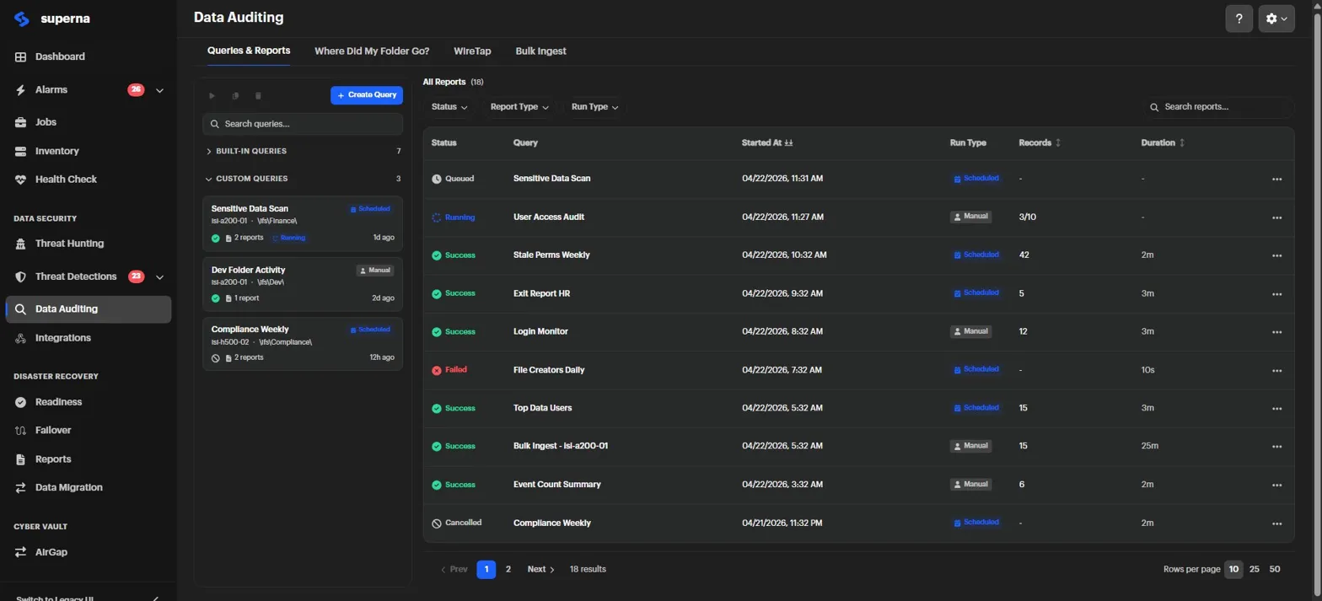The image size is (1322, 601).
Task: Open row actions for Top Data Users
Action: point(1276,408)
